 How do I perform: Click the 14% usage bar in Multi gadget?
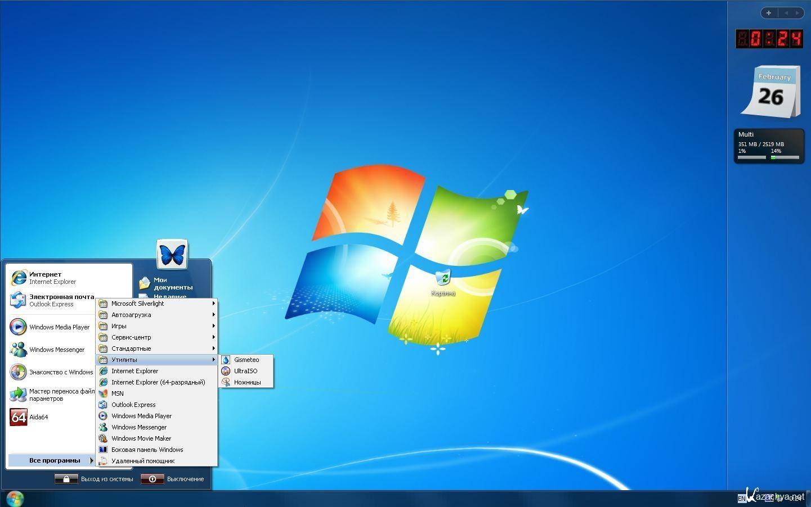coord(785,157)
